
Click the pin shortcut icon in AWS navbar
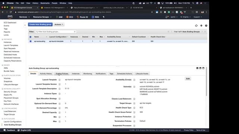tap(104, 17)
